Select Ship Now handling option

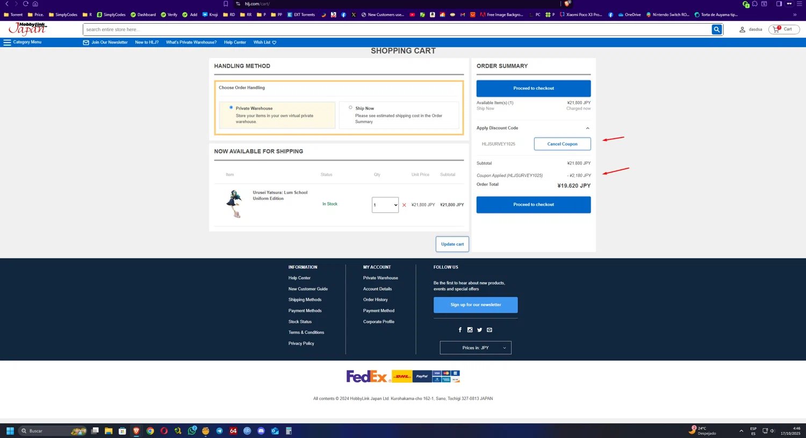[x=350, y=107]
